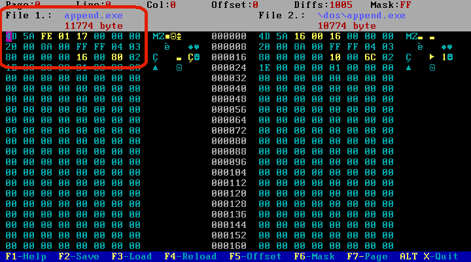Click the File 2 name \dos\append.exe

[362, 15]
